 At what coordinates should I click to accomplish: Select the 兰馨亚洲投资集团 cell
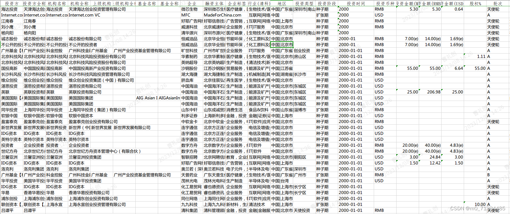(85, 157)
